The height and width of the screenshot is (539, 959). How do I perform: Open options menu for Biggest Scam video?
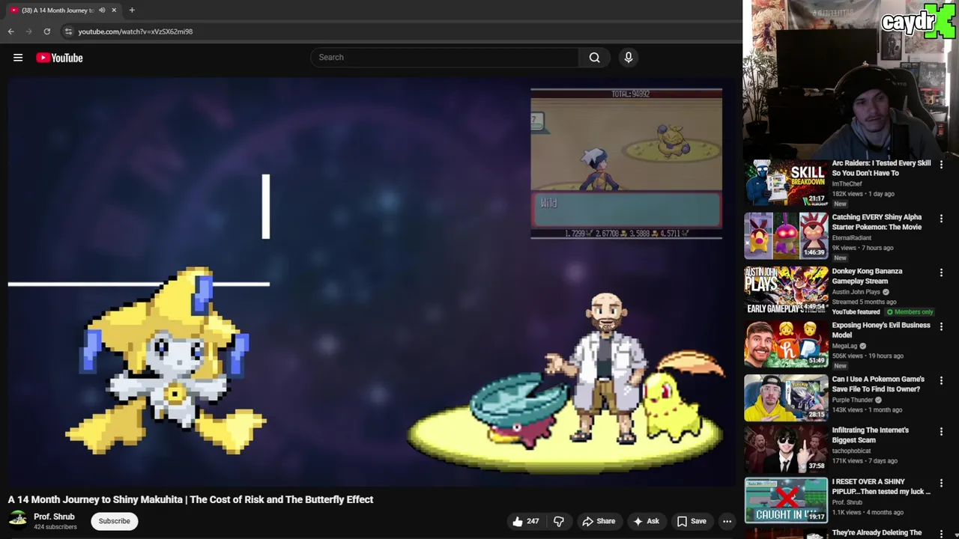(941, 431)
